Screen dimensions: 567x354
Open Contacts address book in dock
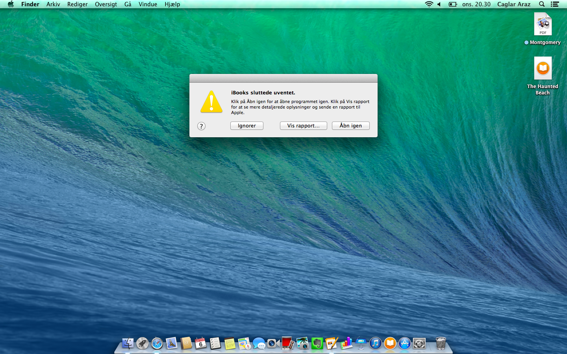[186, 343]
